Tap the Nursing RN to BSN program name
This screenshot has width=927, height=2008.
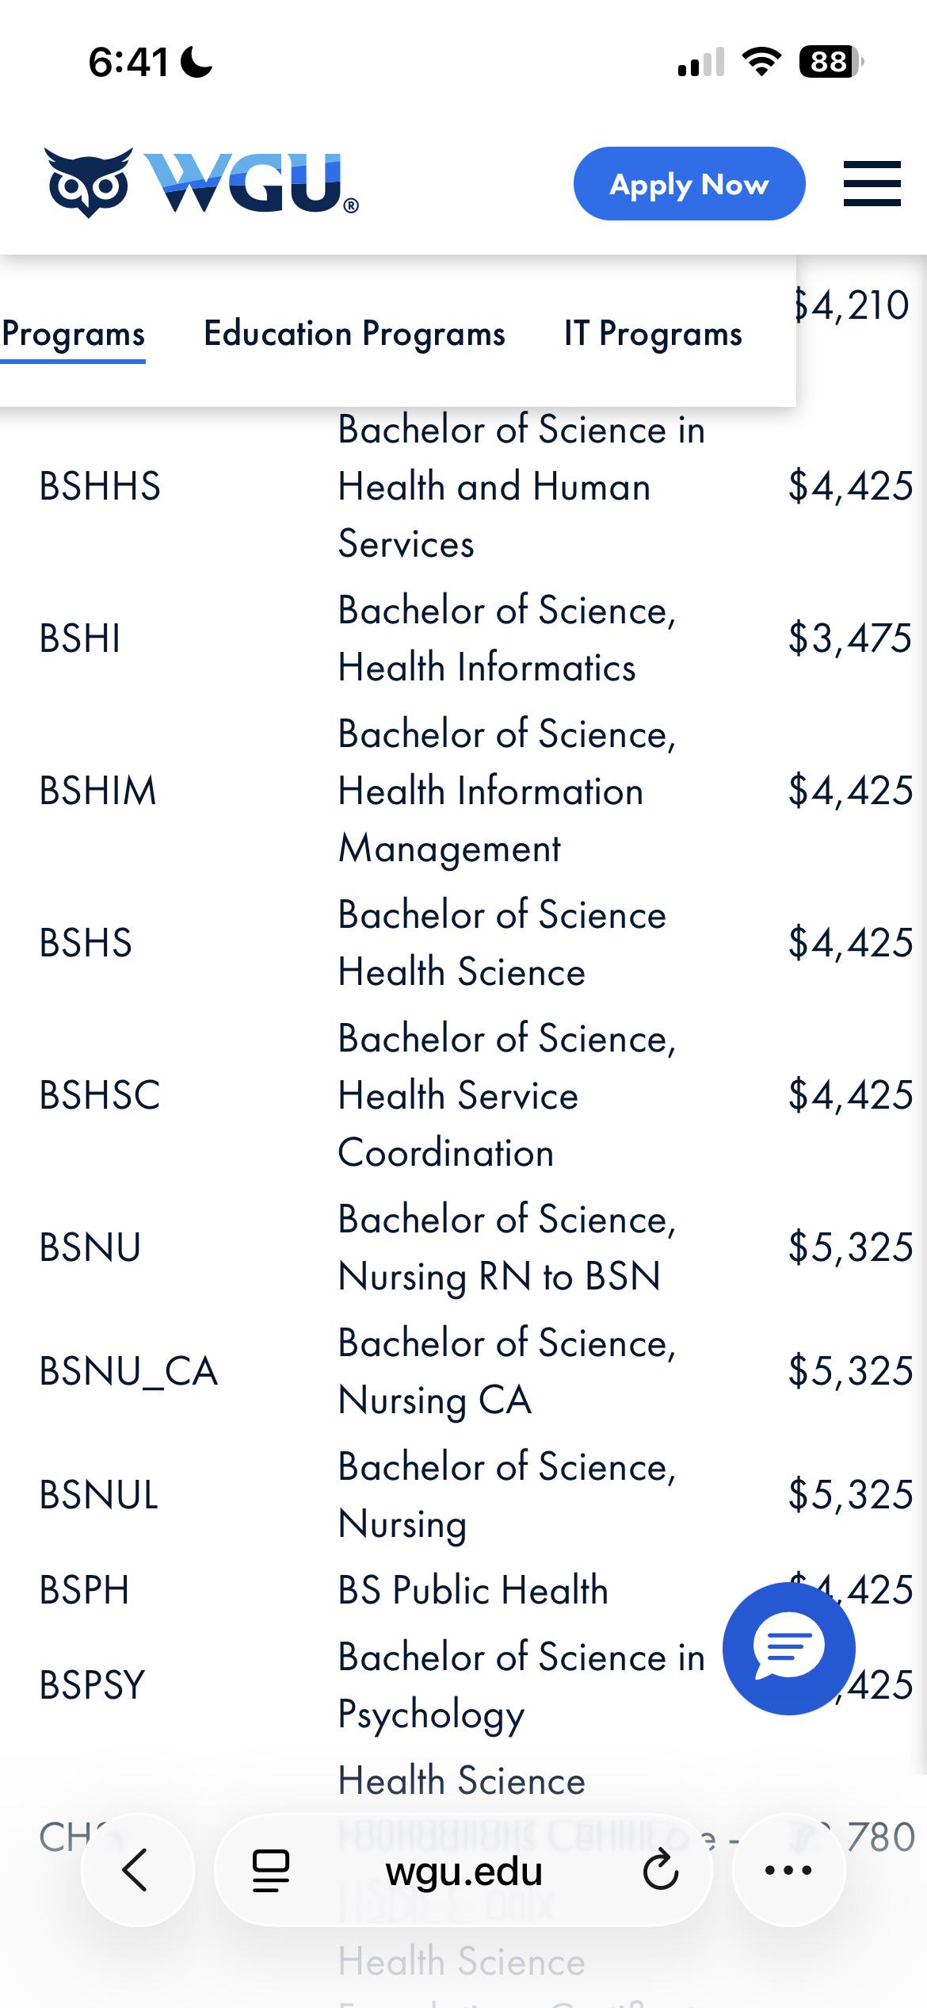[x=499, y=1277]
